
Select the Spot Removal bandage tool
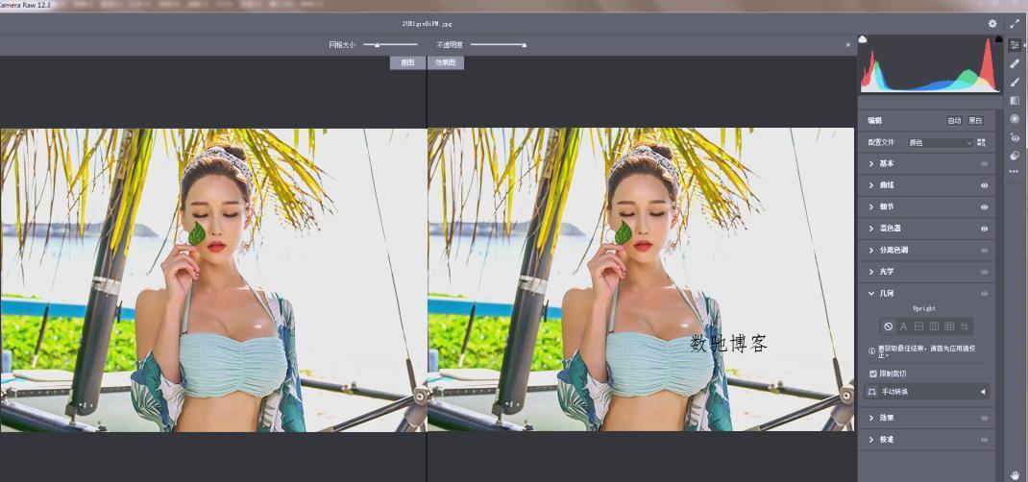(1015, 63)
